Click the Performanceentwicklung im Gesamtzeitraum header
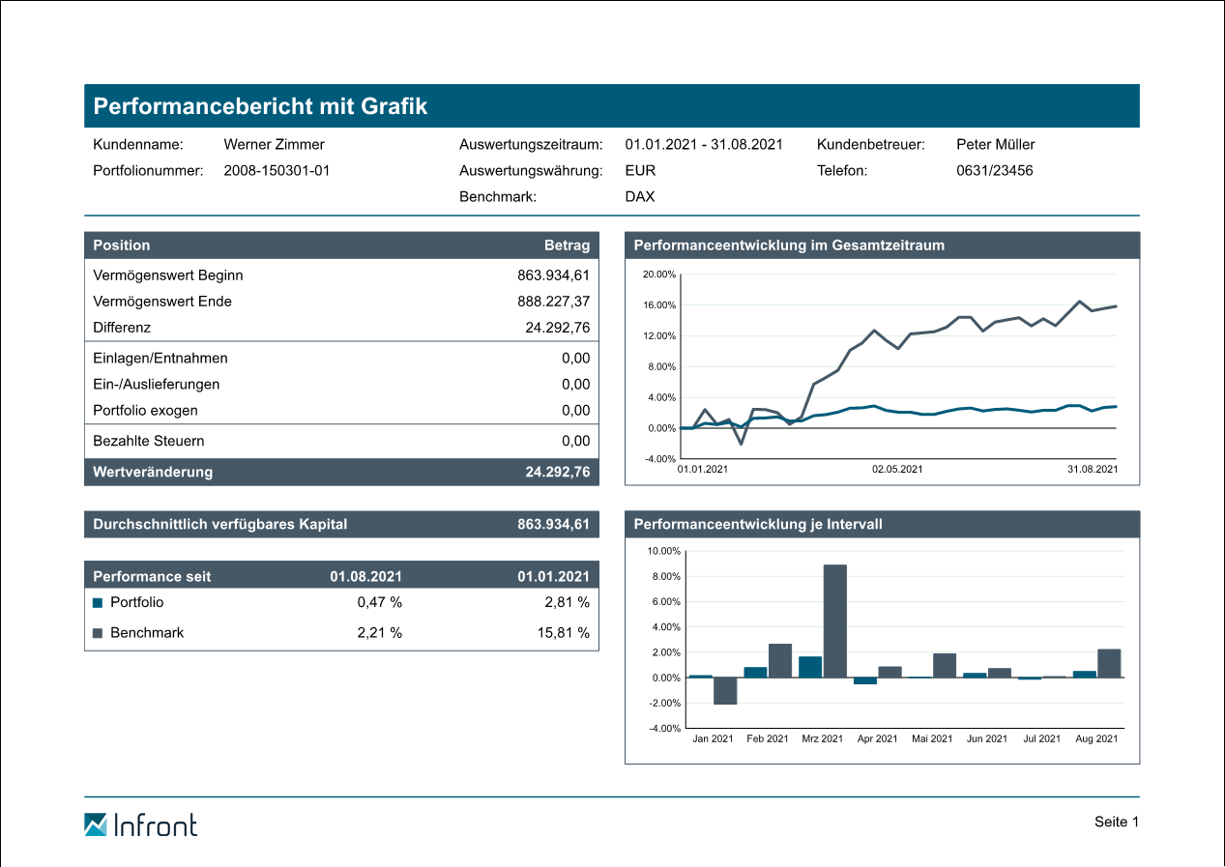 click(x=789, y=246)
